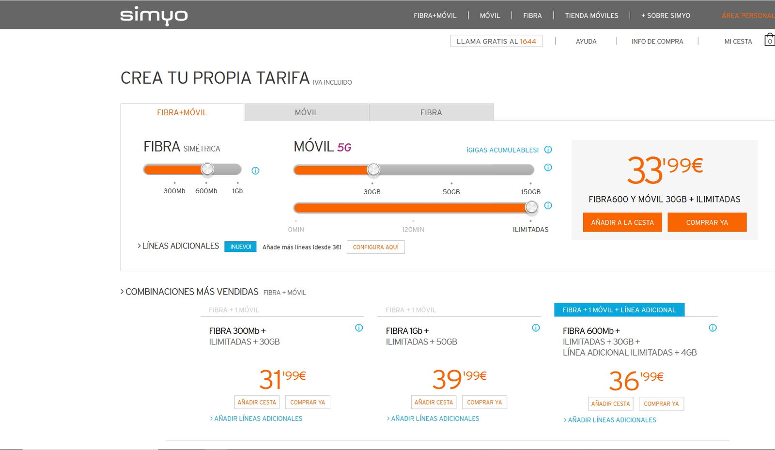
Task: Select the FIBRA+MÓVIL tariff tab
Action: click(x=182, y=112)
